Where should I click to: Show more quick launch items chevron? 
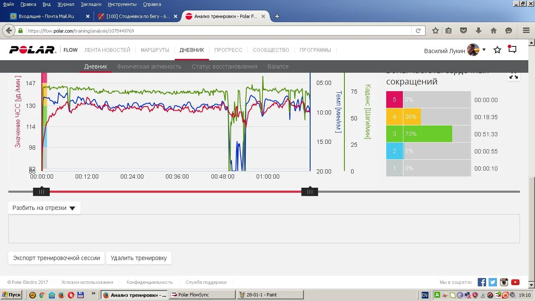pyautogui.click(x=93, y=293)
